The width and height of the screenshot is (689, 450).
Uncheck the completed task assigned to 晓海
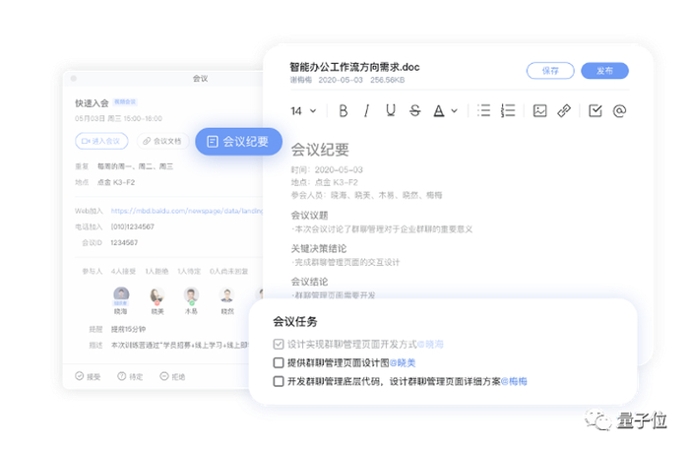[279, 344]
